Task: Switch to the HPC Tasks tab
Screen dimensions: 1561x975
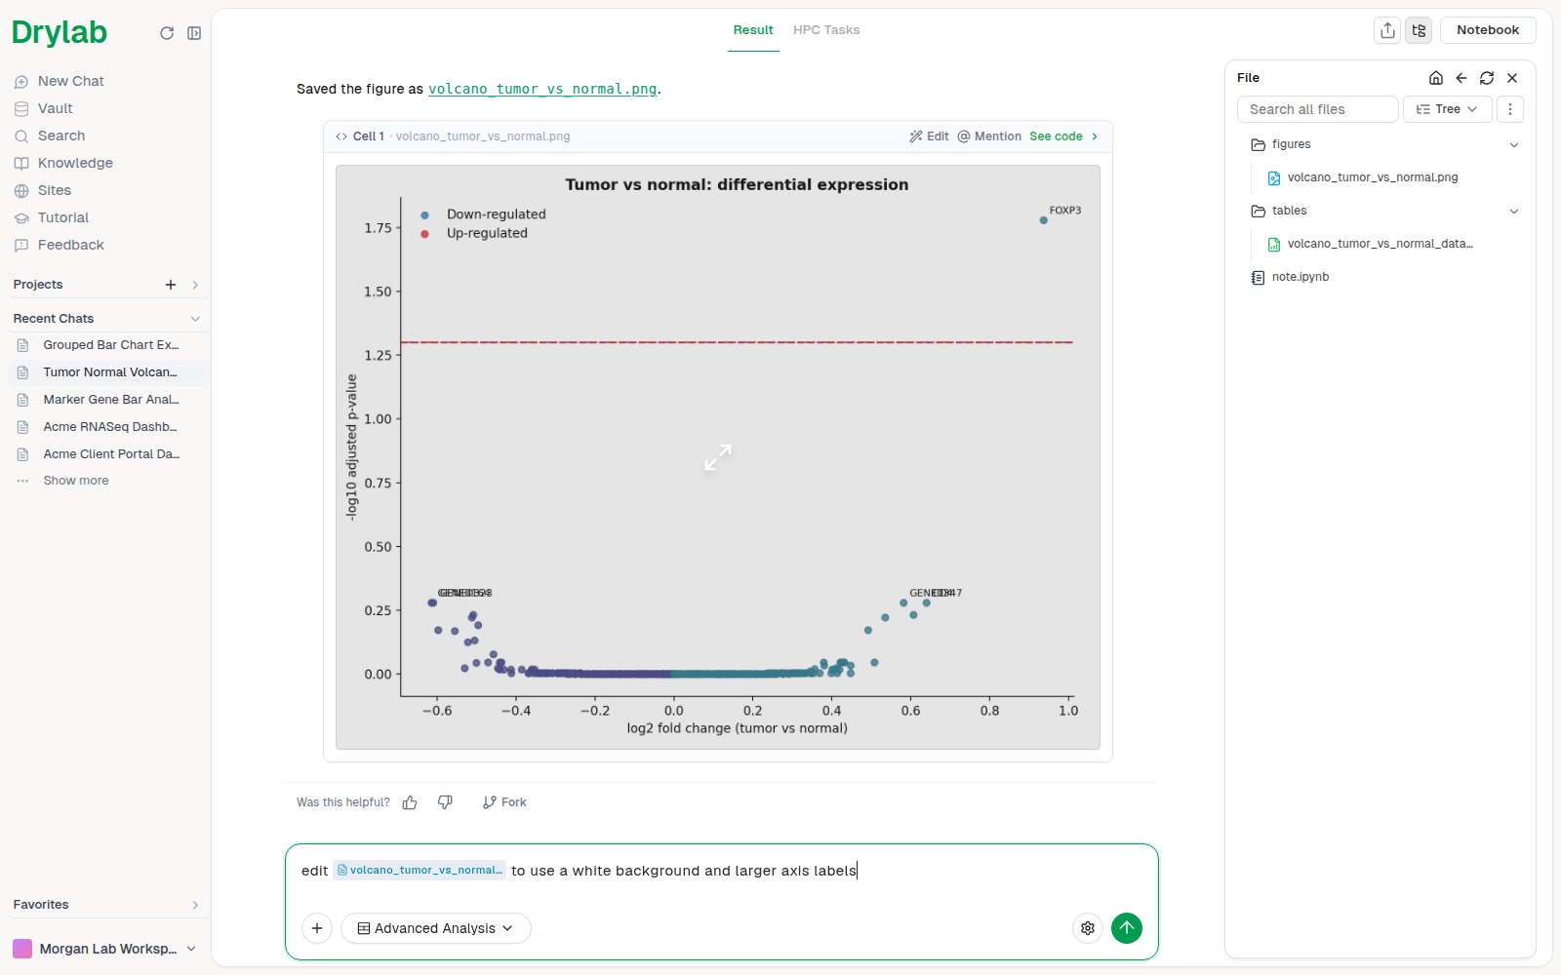Action: coord(826,30)
